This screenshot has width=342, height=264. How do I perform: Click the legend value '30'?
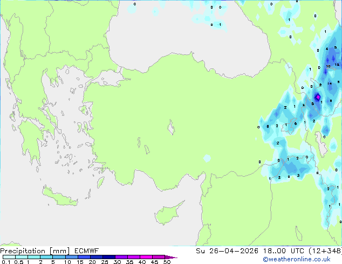pos(117,262)
